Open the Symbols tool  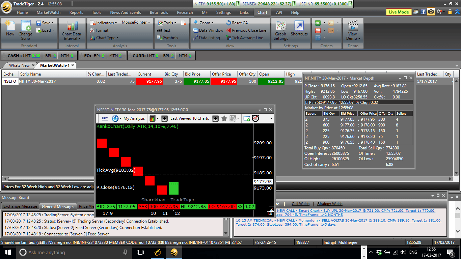[x=168, y=38]
